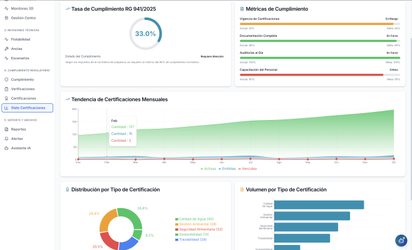
Task: Select the Stats Certificaciones menu item
Action: [x=28, y=108]
